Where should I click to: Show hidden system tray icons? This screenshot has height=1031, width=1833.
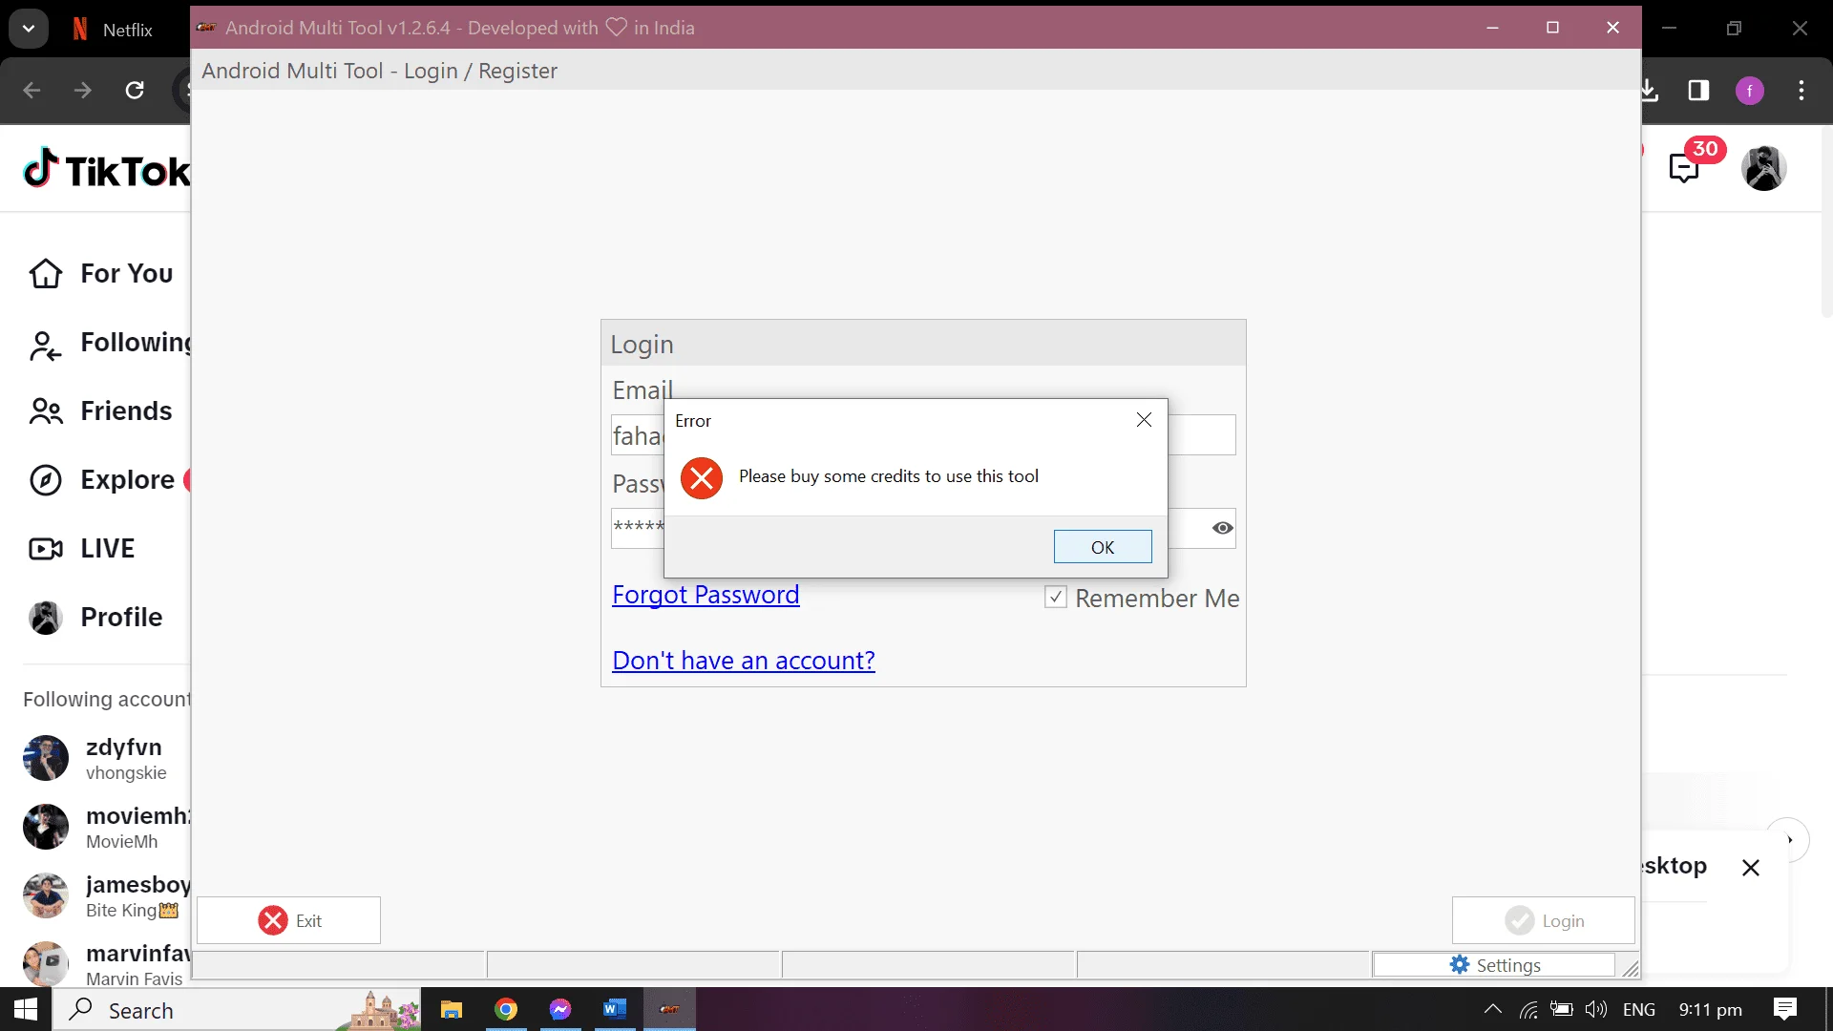click(1493, 1009)
